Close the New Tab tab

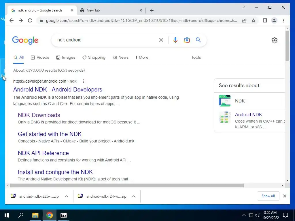(141, 10)
